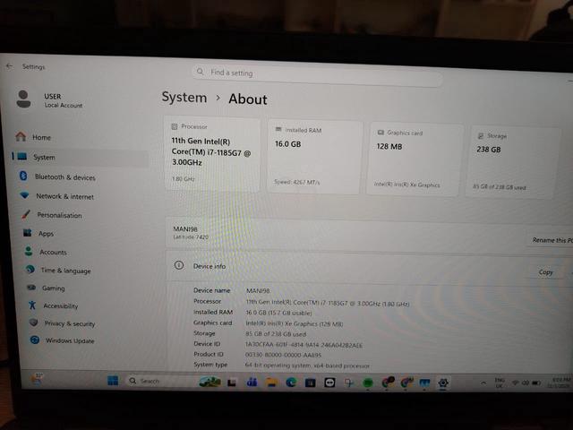Image resolution: width=573 pixels, height=430 pixels.
Task: Click the Windows Update circular icon
Action: 35,340
